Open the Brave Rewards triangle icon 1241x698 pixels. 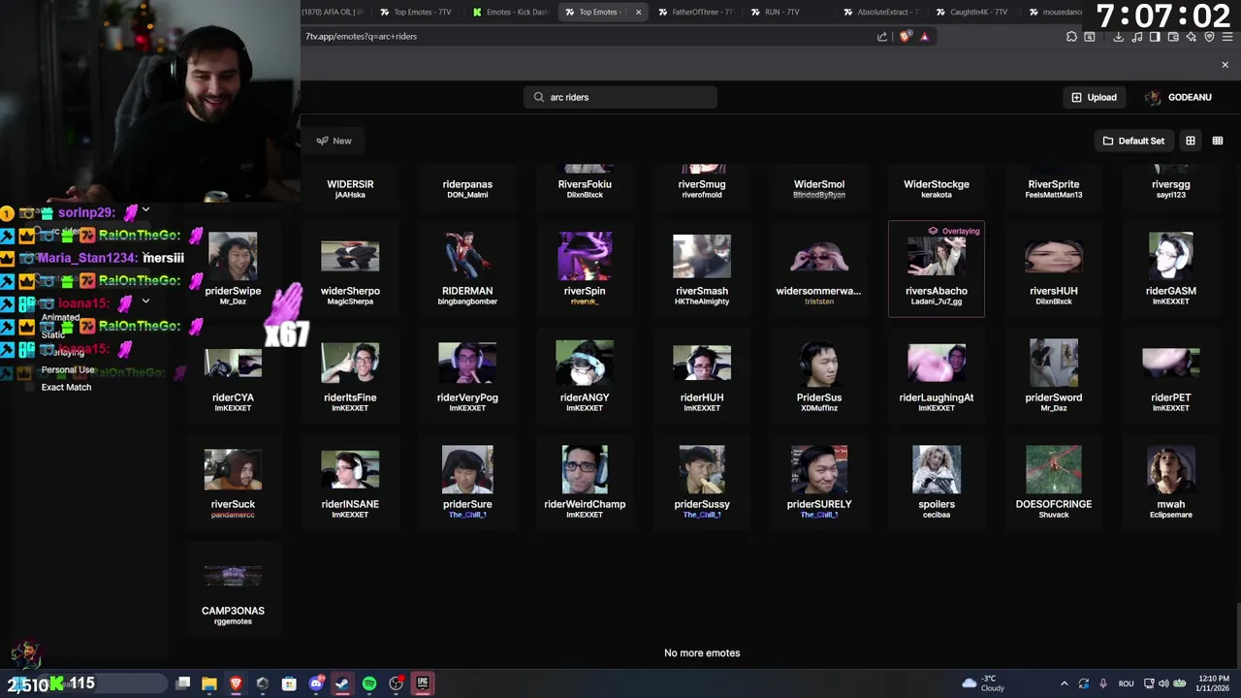click(x=924, y=37)
